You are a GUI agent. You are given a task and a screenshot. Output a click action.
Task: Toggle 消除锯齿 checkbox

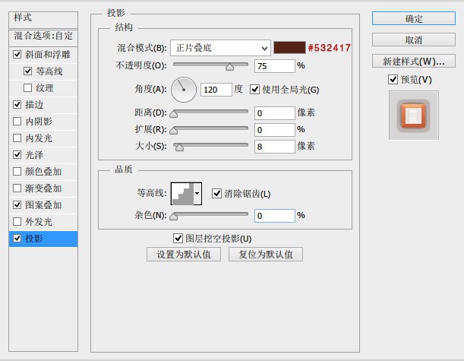216,194
